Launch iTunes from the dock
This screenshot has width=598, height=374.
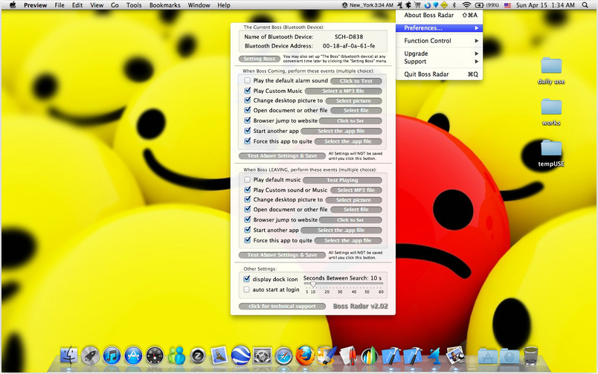pyautogui.click(x=112, y=355)
